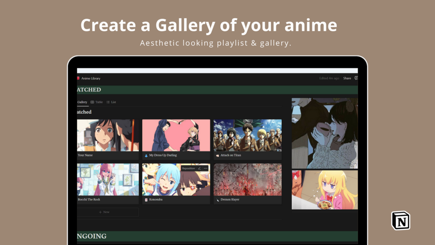Click the My Dress Up Darling page icon
The height and width of the screenshot is (245, 435).
click(146, 156)
